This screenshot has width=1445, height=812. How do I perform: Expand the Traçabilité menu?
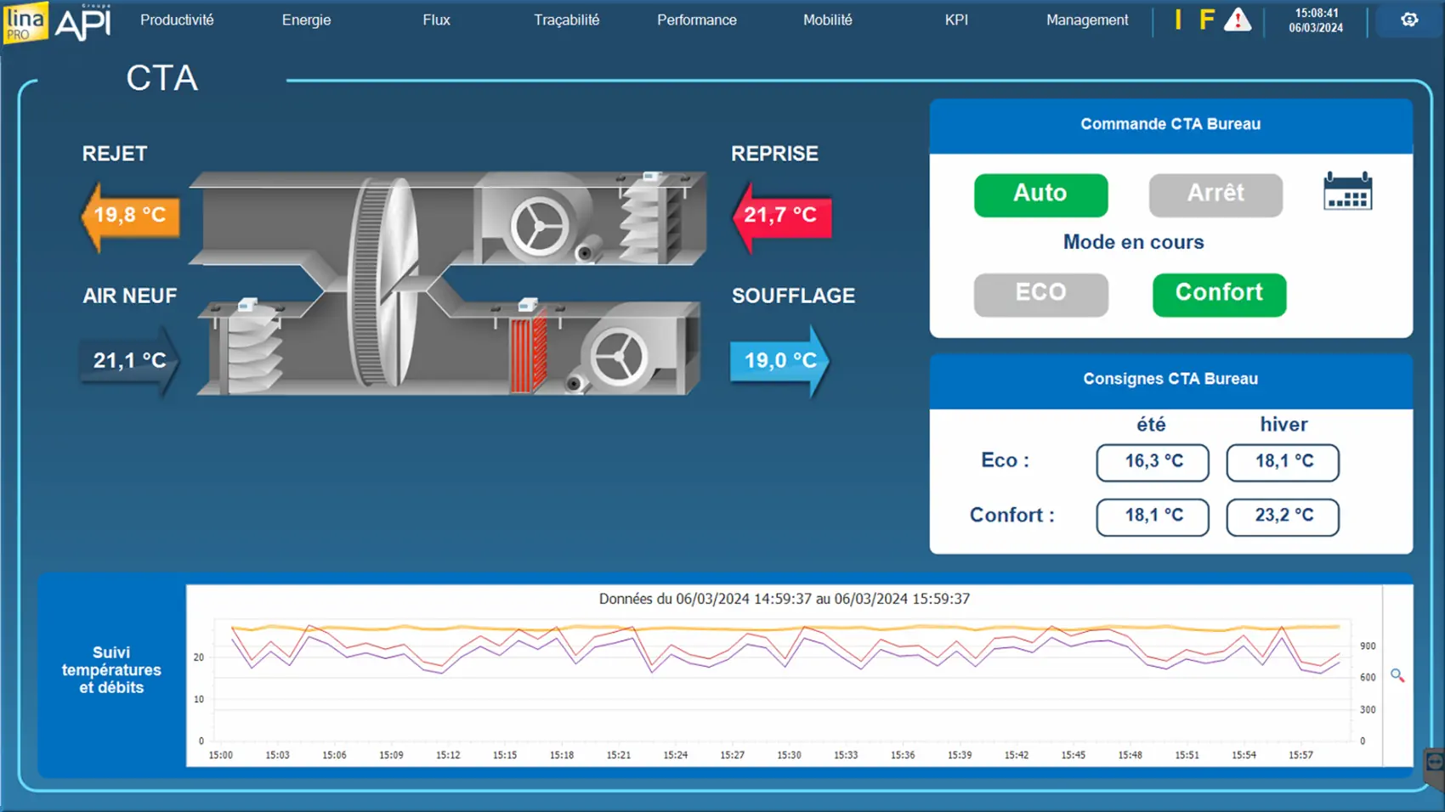pyautogui.click(x=566, y=20)
